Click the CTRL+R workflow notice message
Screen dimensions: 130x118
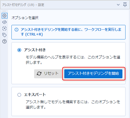(x=71, y=32)
